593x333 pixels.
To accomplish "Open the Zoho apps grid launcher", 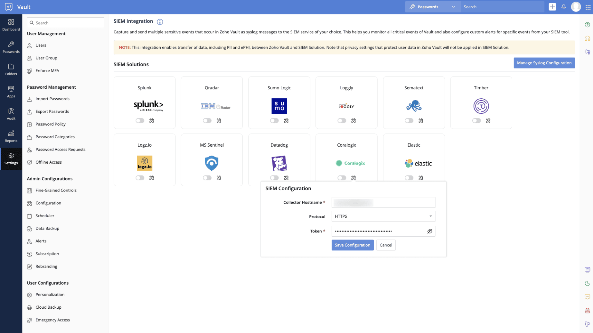I will point(588,7).
